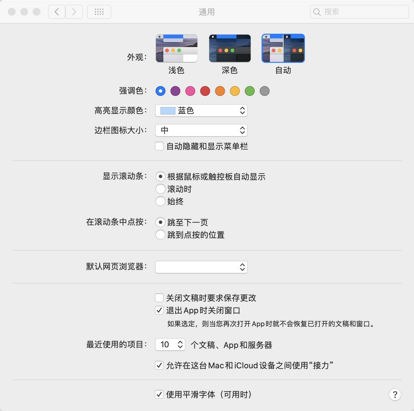Select the 深色 dark appearance thumbnail
414x411 pixels.
[230, 48]
